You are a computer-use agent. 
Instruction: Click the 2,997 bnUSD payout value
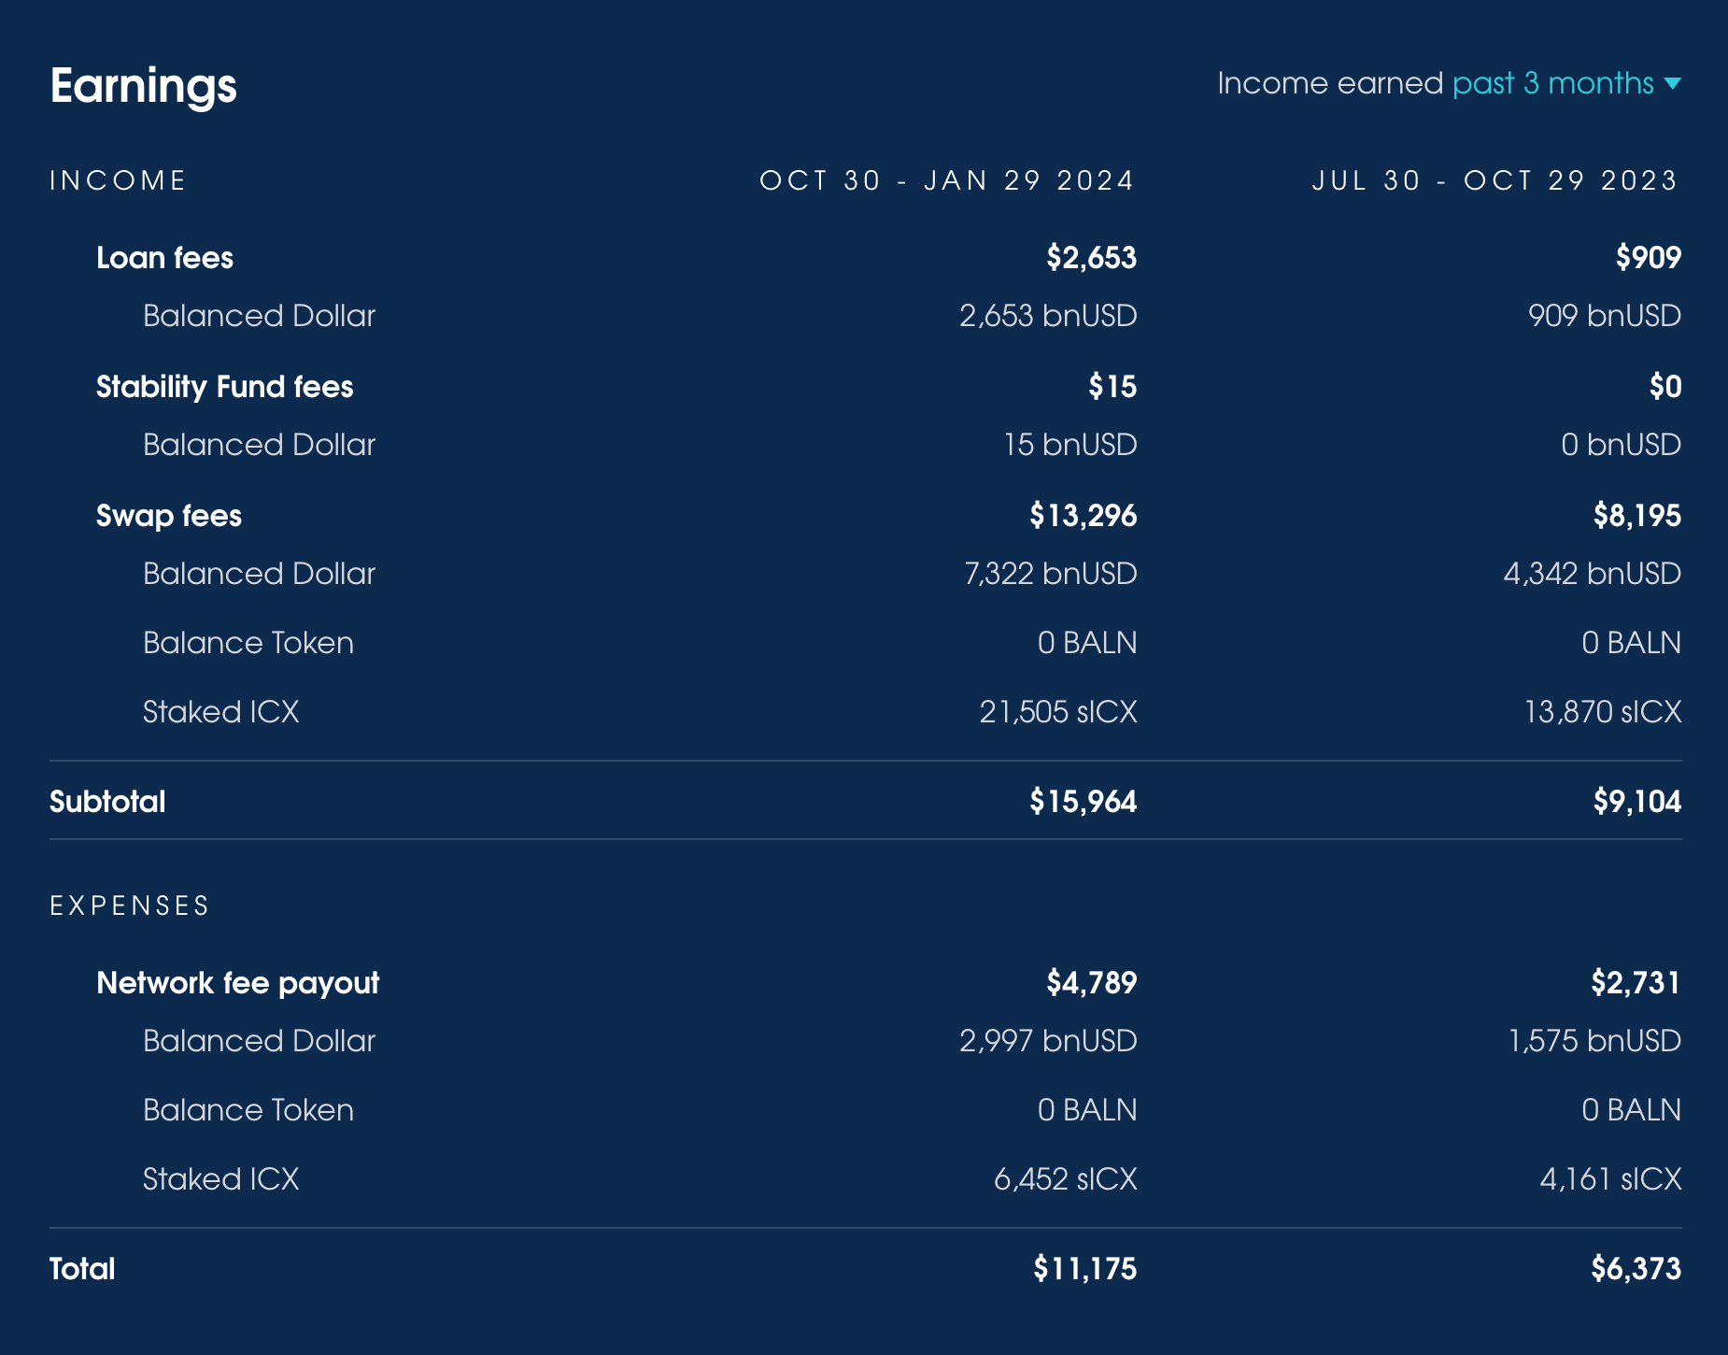click(x=1048, y=1041)
